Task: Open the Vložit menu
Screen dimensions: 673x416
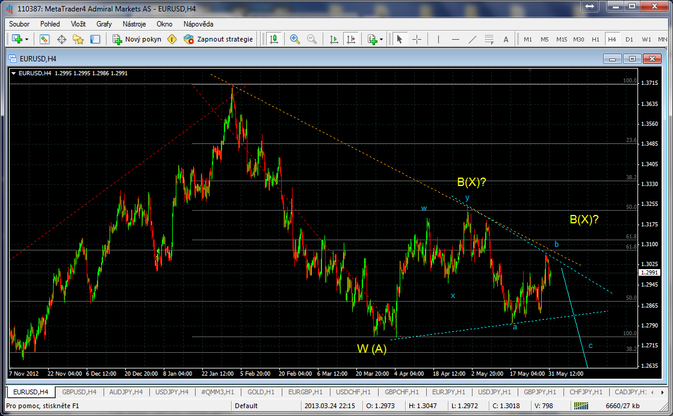Action: tap(78, 24)
